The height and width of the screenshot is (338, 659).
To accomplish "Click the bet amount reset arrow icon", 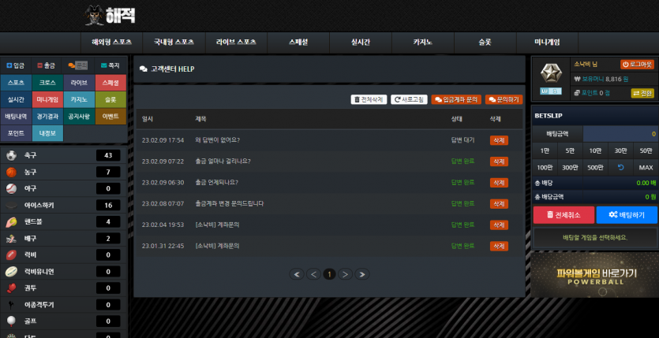I will 620,167.
